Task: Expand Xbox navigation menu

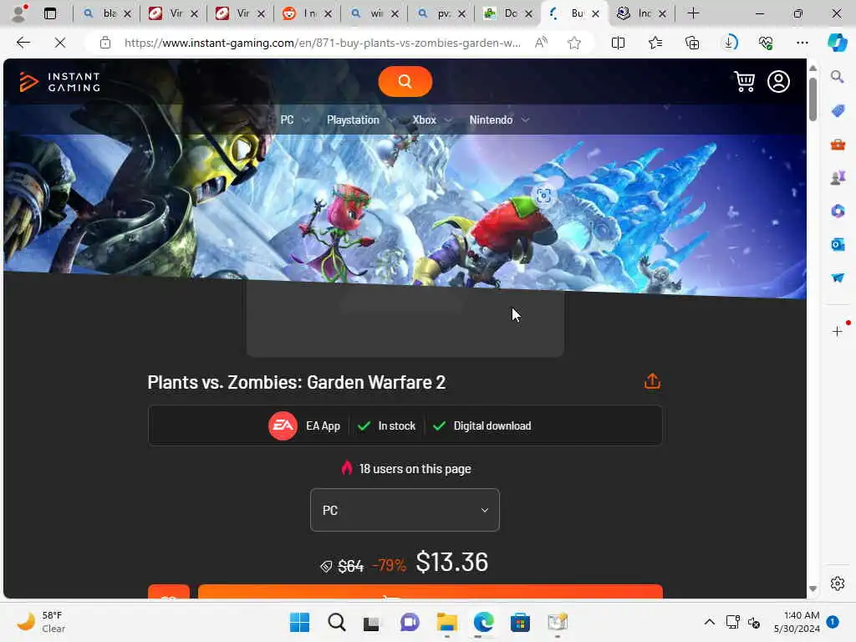Action: (x=432, y=120)
